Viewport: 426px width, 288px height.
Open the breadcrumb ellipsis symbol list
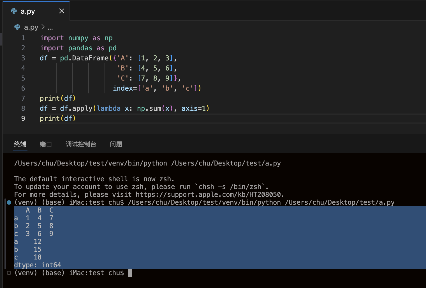(x=50, y=28)
